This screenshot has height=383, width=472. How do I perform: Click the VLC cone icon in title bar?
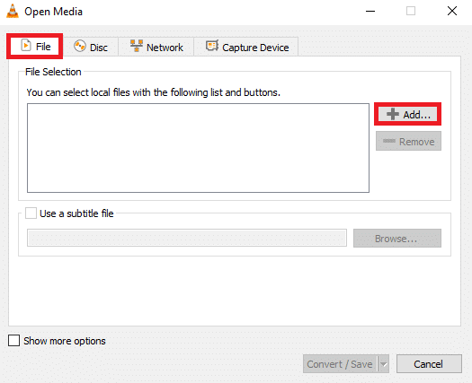tap(13, 12)
